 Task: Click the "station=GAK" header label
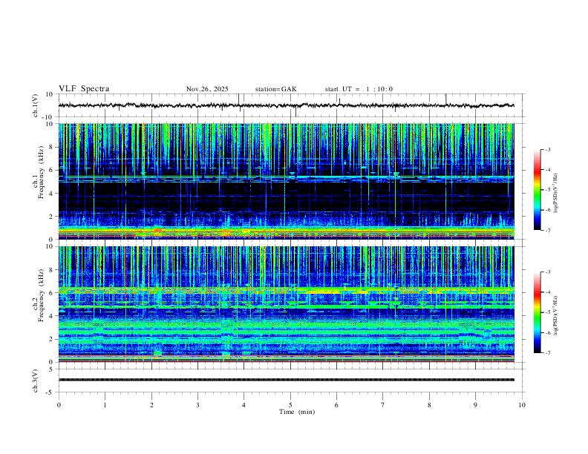point(275,89)
